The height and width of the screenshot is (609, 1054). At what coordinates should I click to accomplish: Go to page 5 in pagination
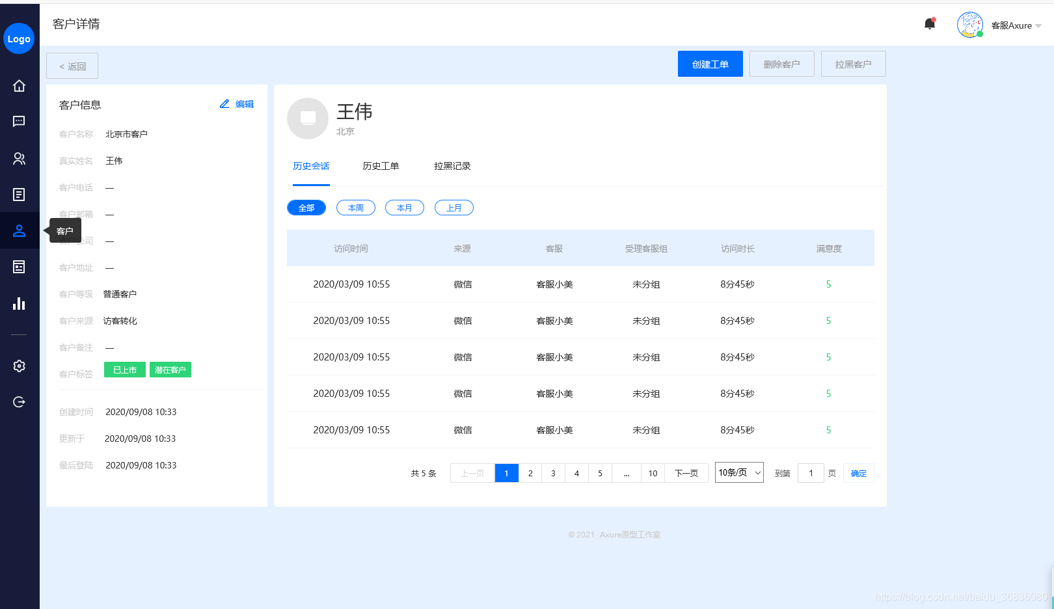click(601, 473)
